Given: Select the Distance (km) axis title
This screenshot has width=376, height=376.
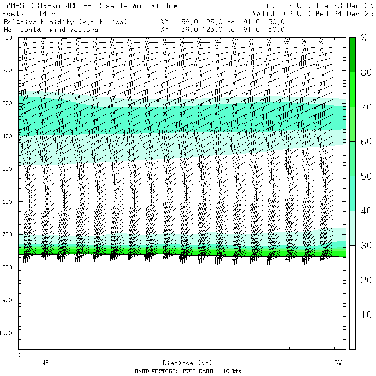Looking at the screenshot, I should click(184, 363).
